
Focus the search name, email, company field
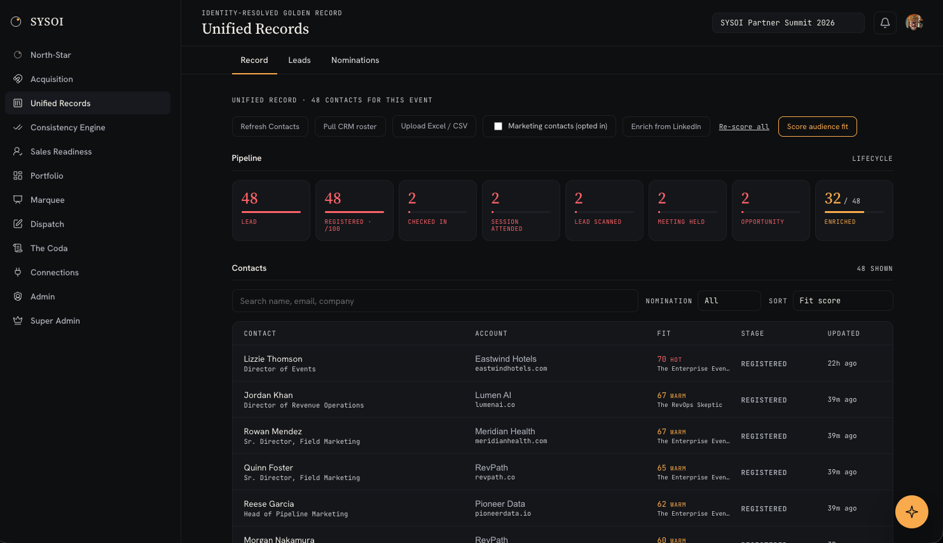[x=435, y=301]
